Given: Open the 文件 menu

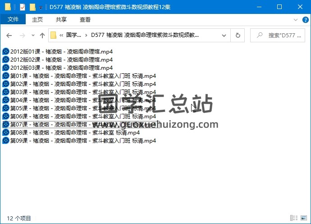Looking at the screenshot, I should click(13, 19).
